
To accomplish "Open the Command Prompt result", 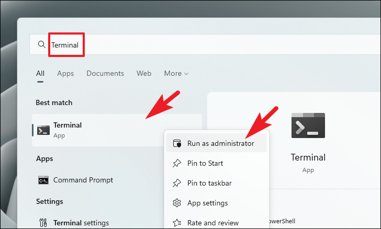I will tap(83, 180).
